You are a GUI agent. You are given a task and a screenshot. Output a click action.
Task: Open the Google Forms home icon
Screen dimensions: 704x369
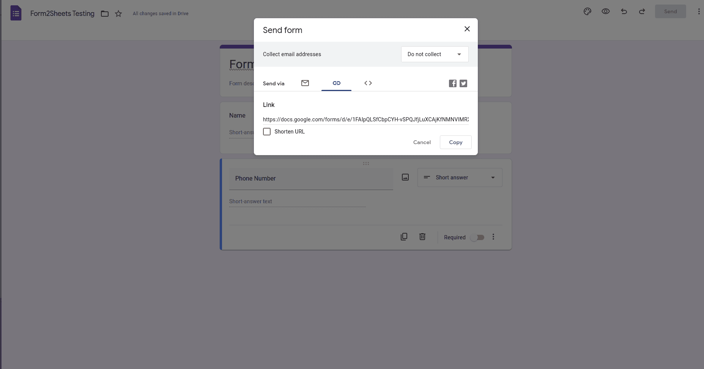point(16,13)
